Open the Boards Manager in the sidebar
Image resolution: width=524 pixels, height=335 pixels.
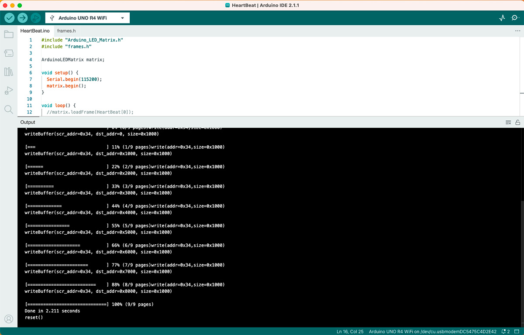click(9, 53)
